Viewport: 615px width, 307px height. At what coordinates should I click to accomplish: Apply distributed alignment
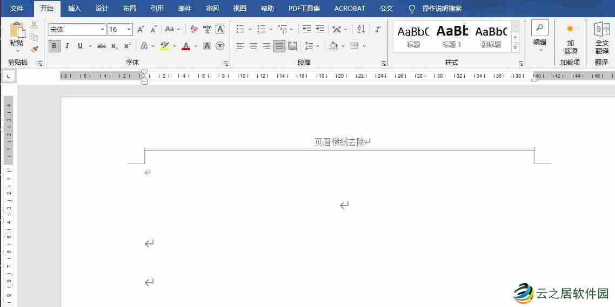pos(292,46)
